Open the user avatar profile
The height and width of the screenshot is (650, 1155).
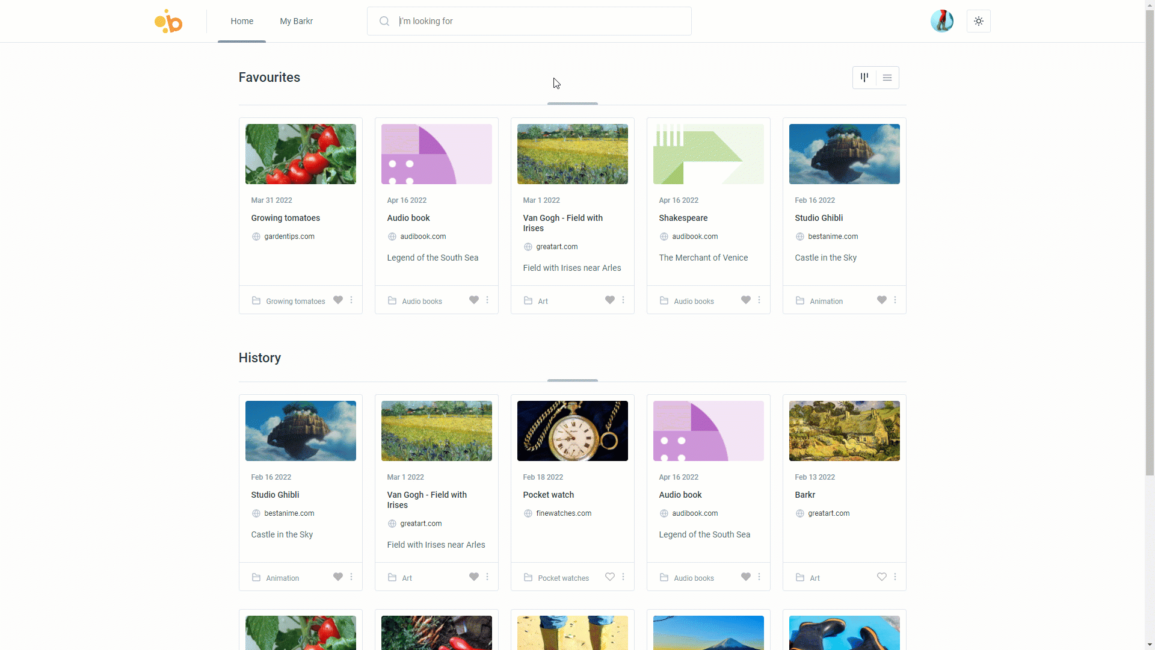point(942,21)
